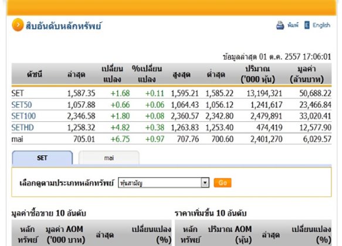The image size is (342, 246).
Task: Click the dropdown arrow of securities selector
Action: click(x=205, y=183)
